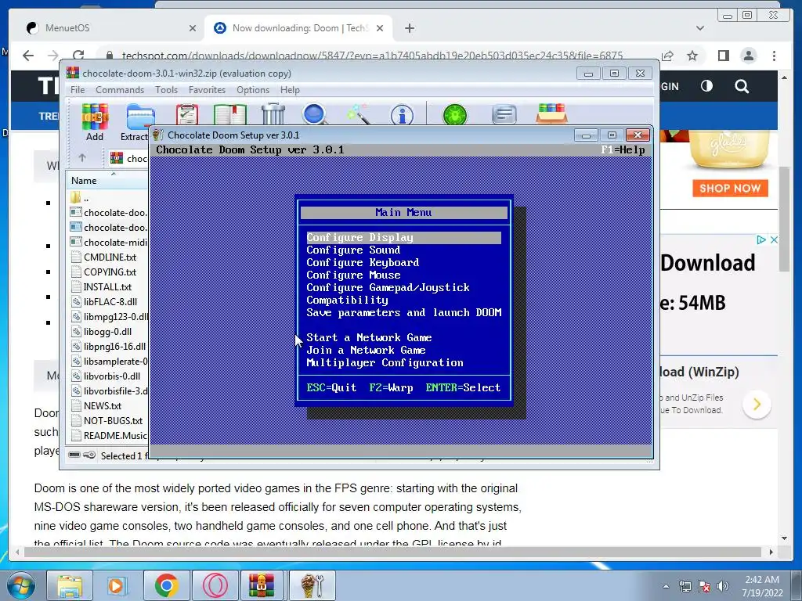Click the Chocolate Doom Setup taskbar icon
Image resolution: width=802 pixels, height=601 pixels.
click(x=312, y=585)
